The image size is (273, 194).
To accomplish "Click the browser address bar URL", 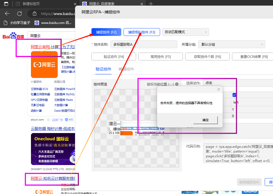I will (58, 14).
